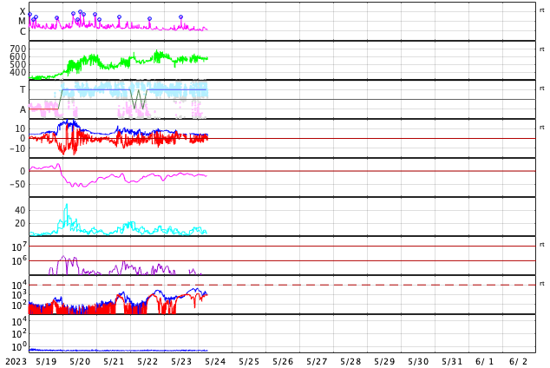Click the 40 axis label, cyan plot
Viewport: 550px width, 368px height.
tap(20, 210)
